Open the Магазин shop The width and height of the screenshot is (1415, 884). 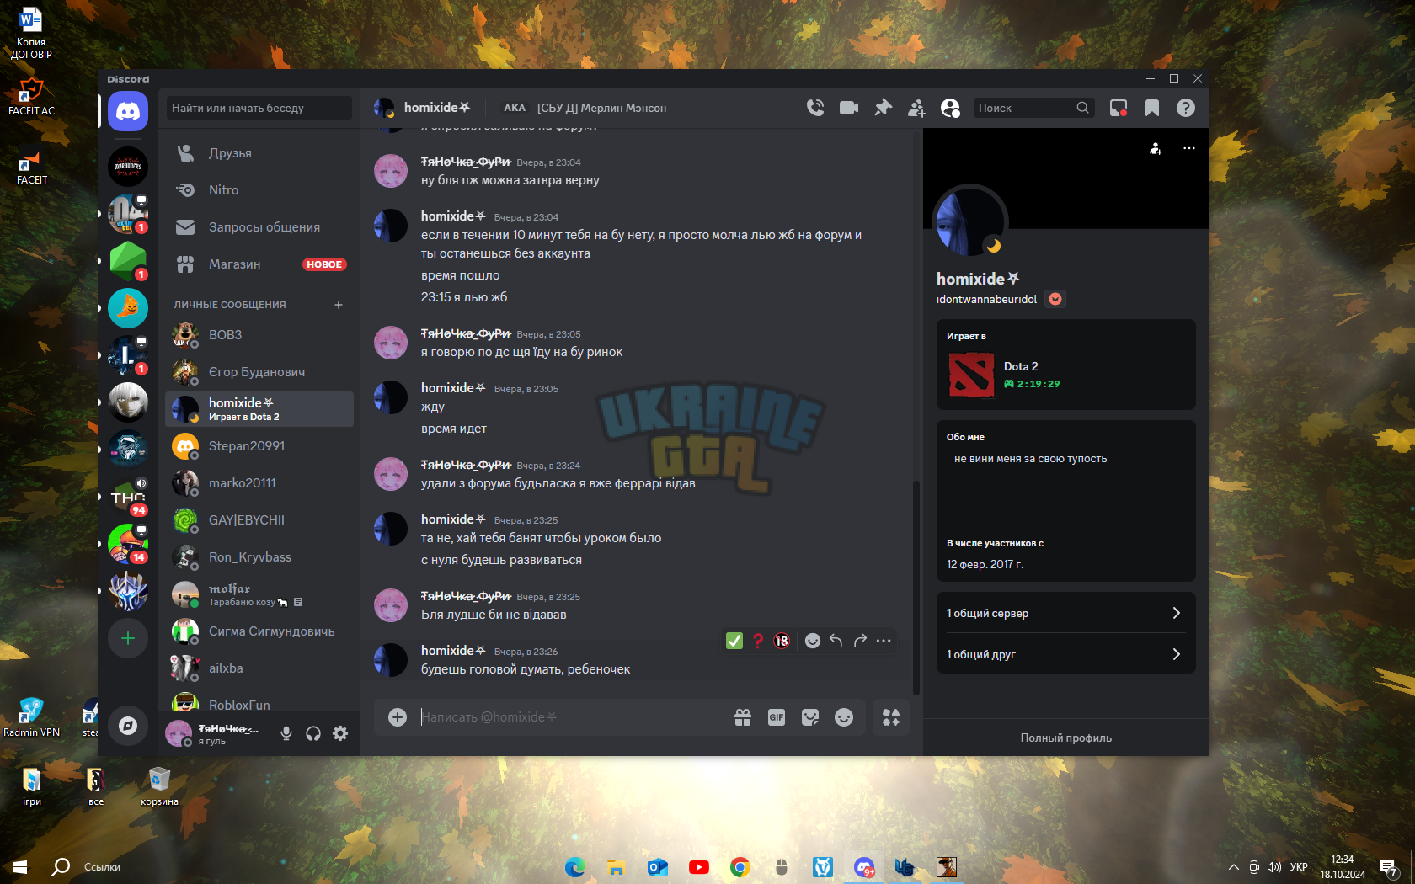(x=259, y=264)
